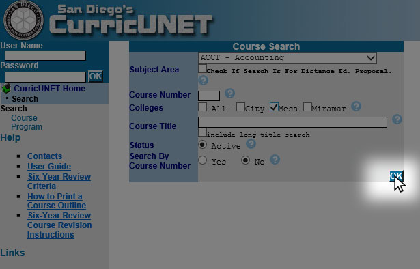Image resolution: width=420 pixels, height=269 pixels.
Task: Open help icon beside Yes/No radio buttons
Action: (275, 160)
